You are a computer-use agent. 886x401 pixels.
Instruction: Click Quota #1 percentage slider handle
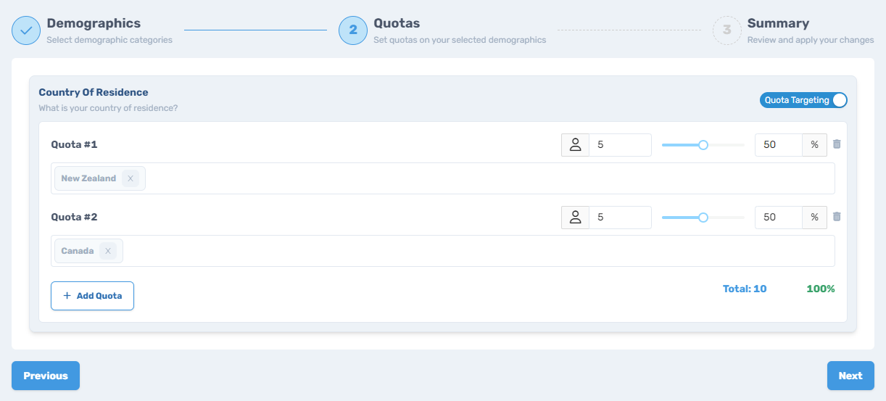[x=703, y=145]
